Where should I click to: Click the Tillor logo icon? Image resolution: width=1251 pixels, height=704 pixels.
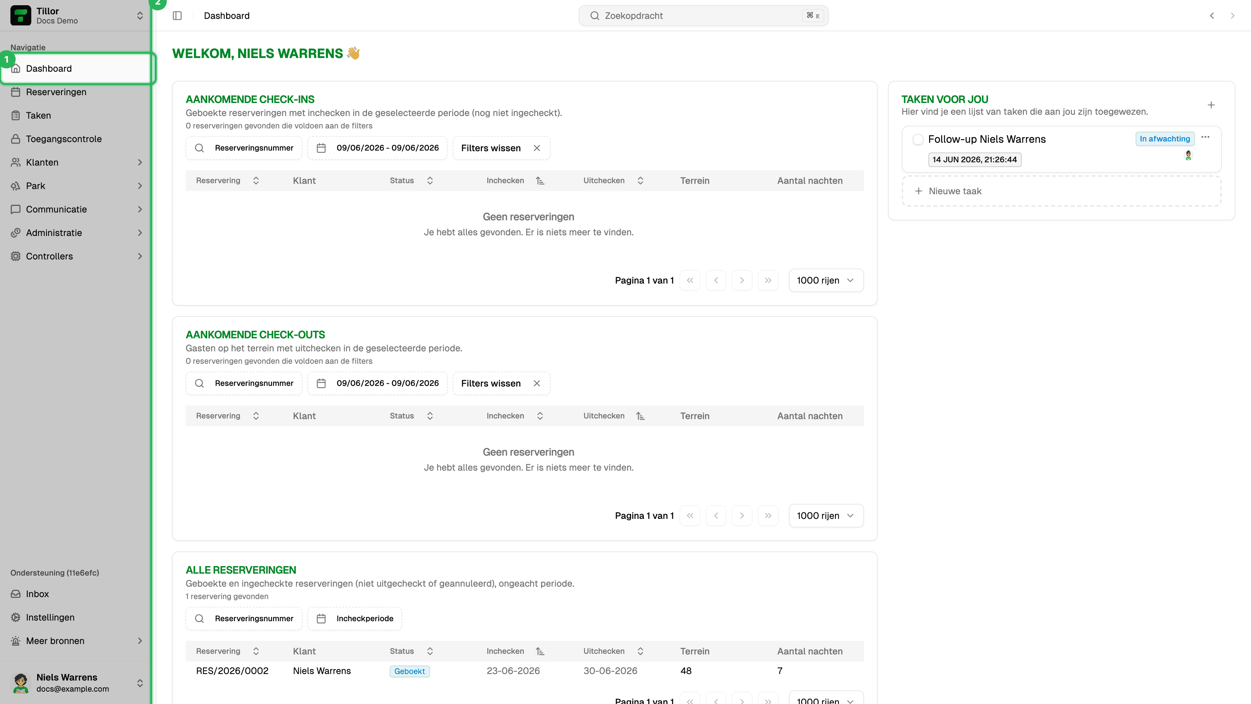(x=21, y=16)
